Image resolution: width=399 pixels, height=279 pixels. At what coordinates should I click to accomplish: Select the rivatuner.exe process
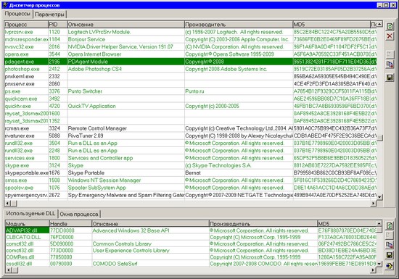(190, 136)
